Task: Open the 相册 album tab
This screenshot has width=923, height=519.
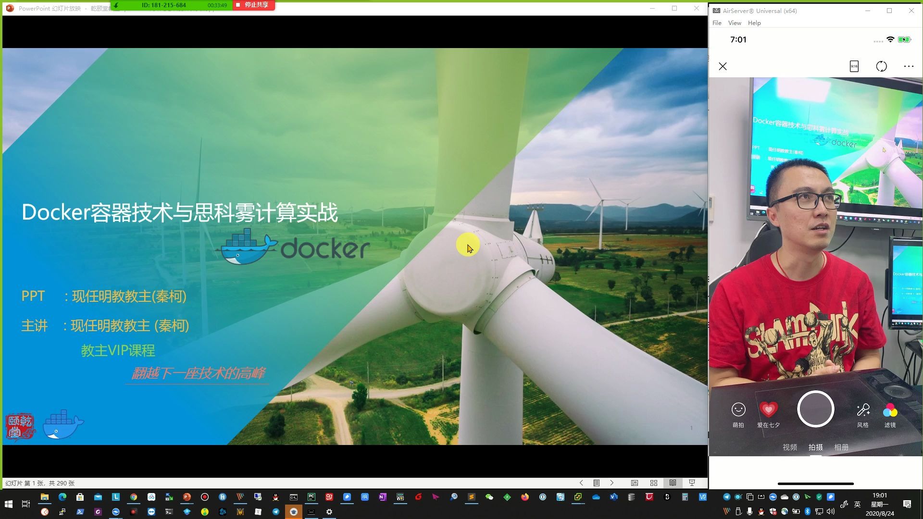Action: pos(841,447)
